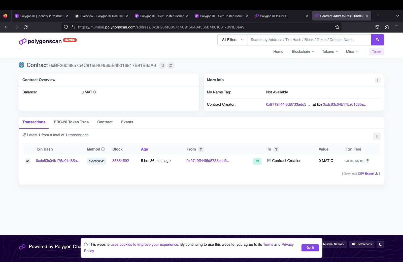Switch to the Events tab

(x=127, y=122)
